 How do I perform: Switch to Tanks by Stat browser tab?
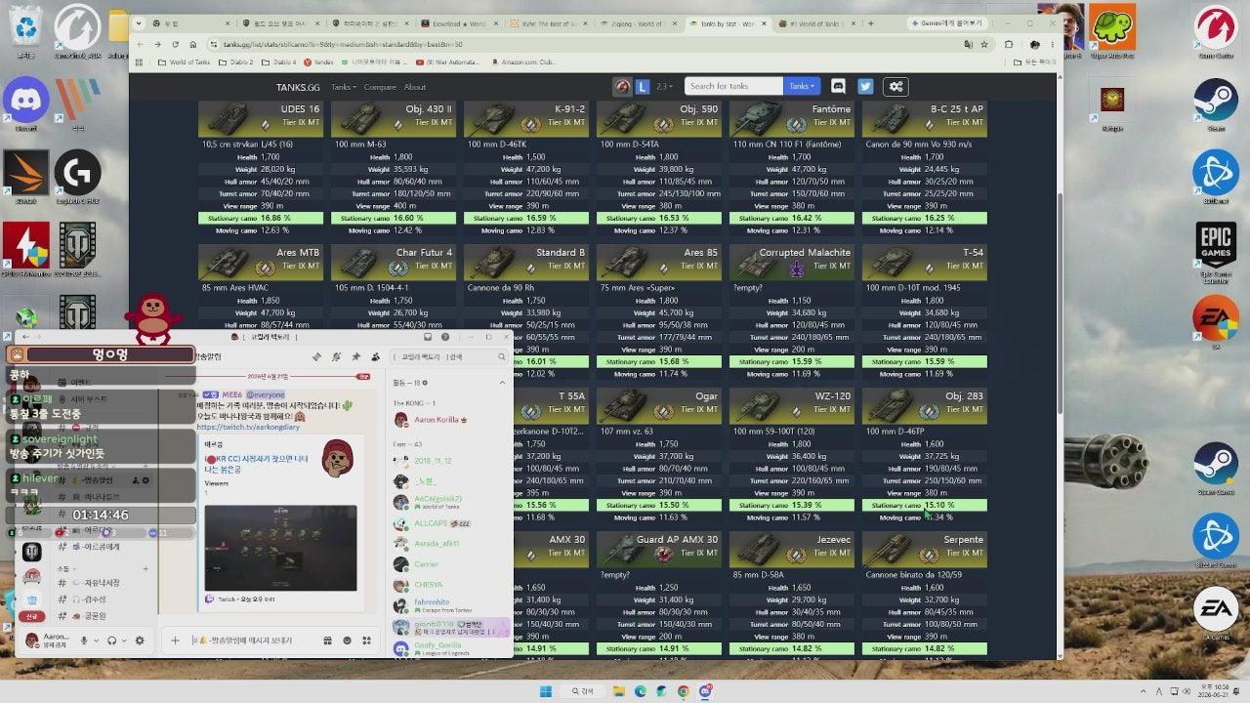728,22
